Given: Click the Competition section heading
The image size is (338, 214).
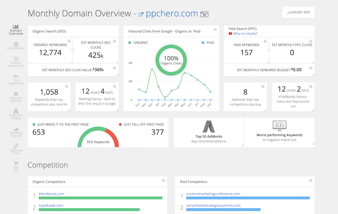Looking at the screenshot, I should click(48, 165).
